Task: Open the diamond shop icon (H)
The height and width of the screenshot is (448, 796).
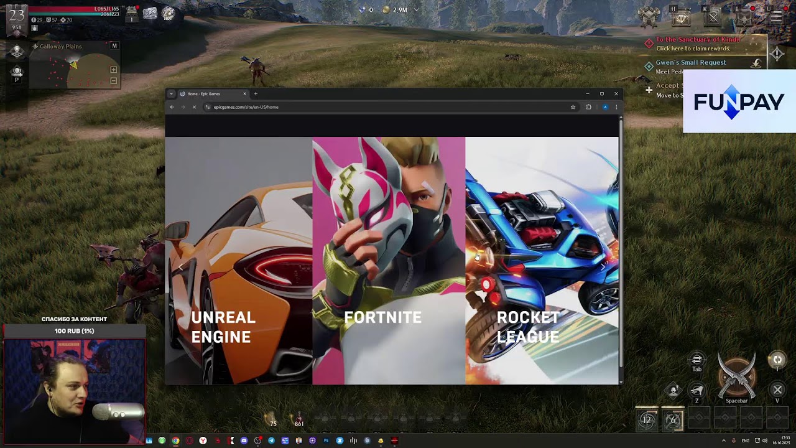Action: [682, 17]
